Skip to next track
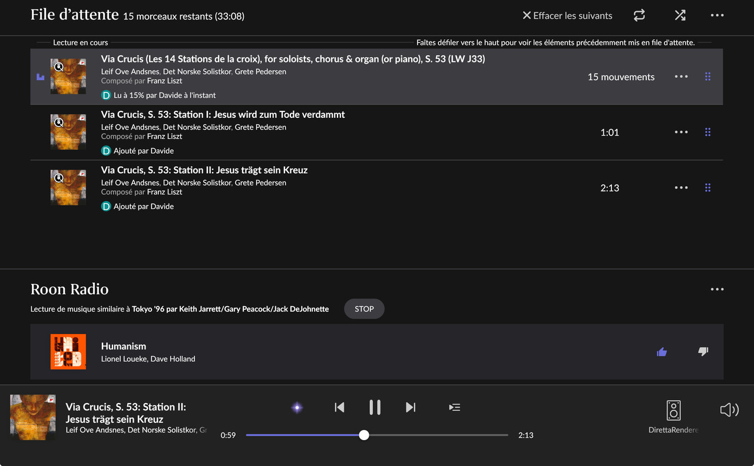The width and height of the screenshot is (754, 466). (411, 407)
